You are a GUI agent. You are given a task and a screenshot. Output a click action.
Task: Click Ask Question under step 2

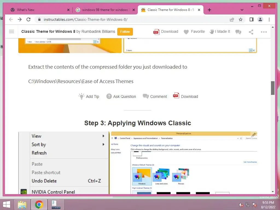pyautogui.click(x=121, y=97)
